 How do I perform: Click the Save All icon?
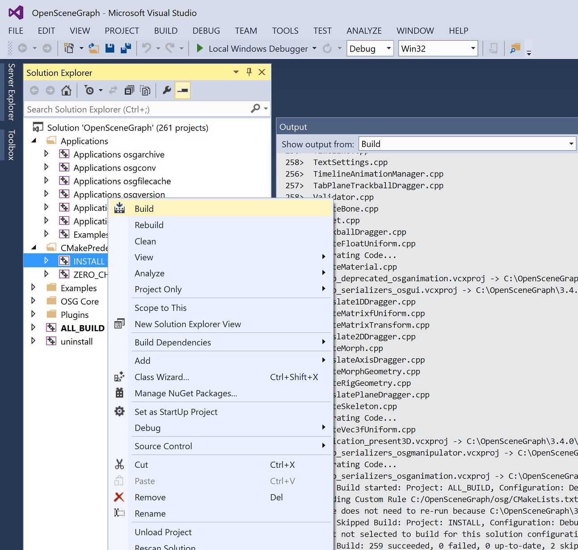point(126,48)
